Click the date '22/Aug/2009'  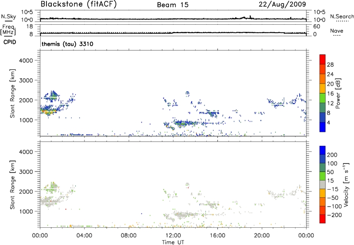point(282,4)
